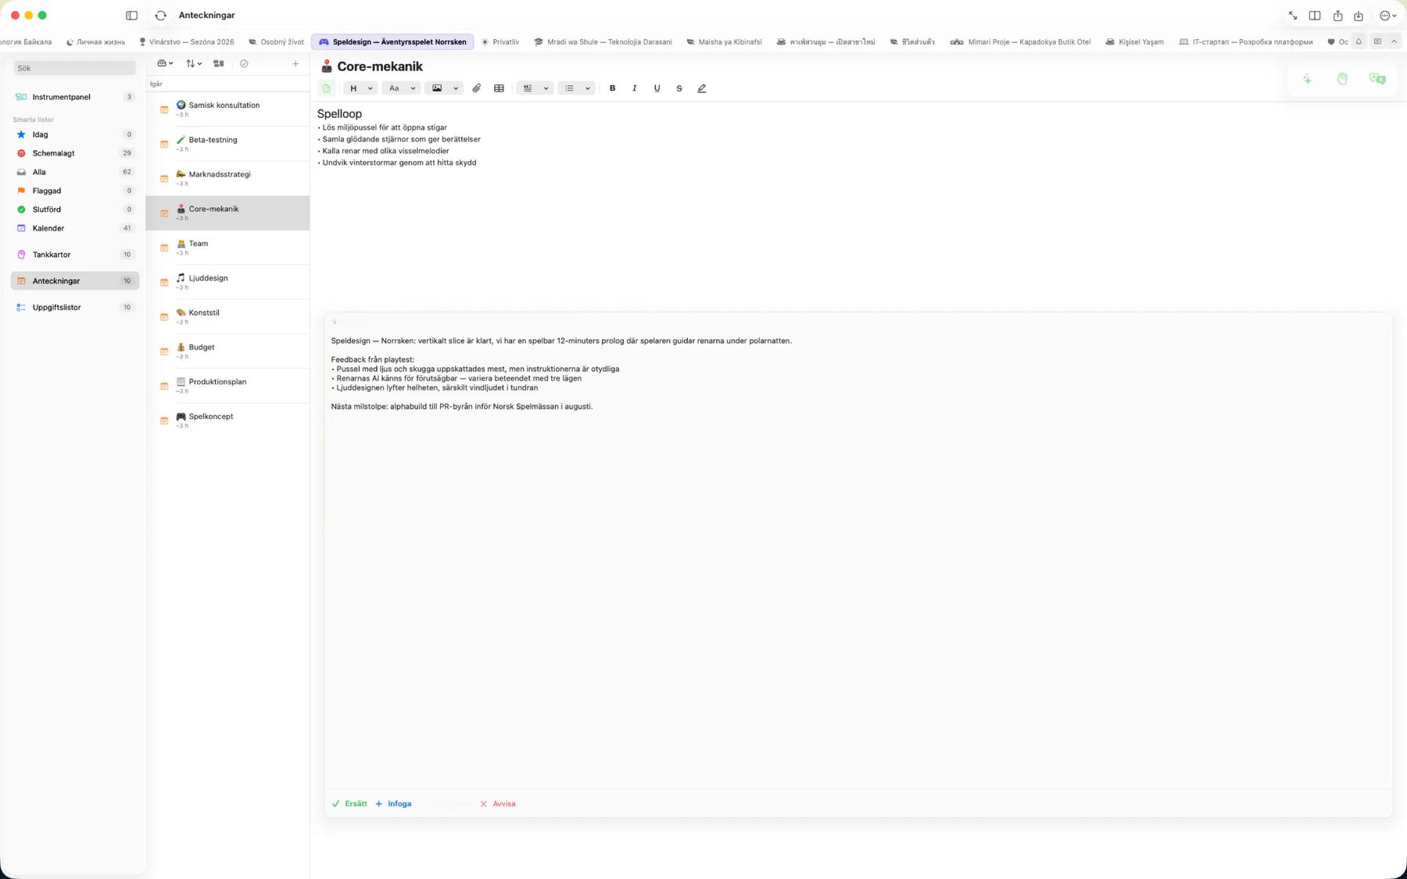Open the bullet list dropdown
The width and height of the screenshot is (1407, 879).
pyautogui.click(x=577, y=88)
